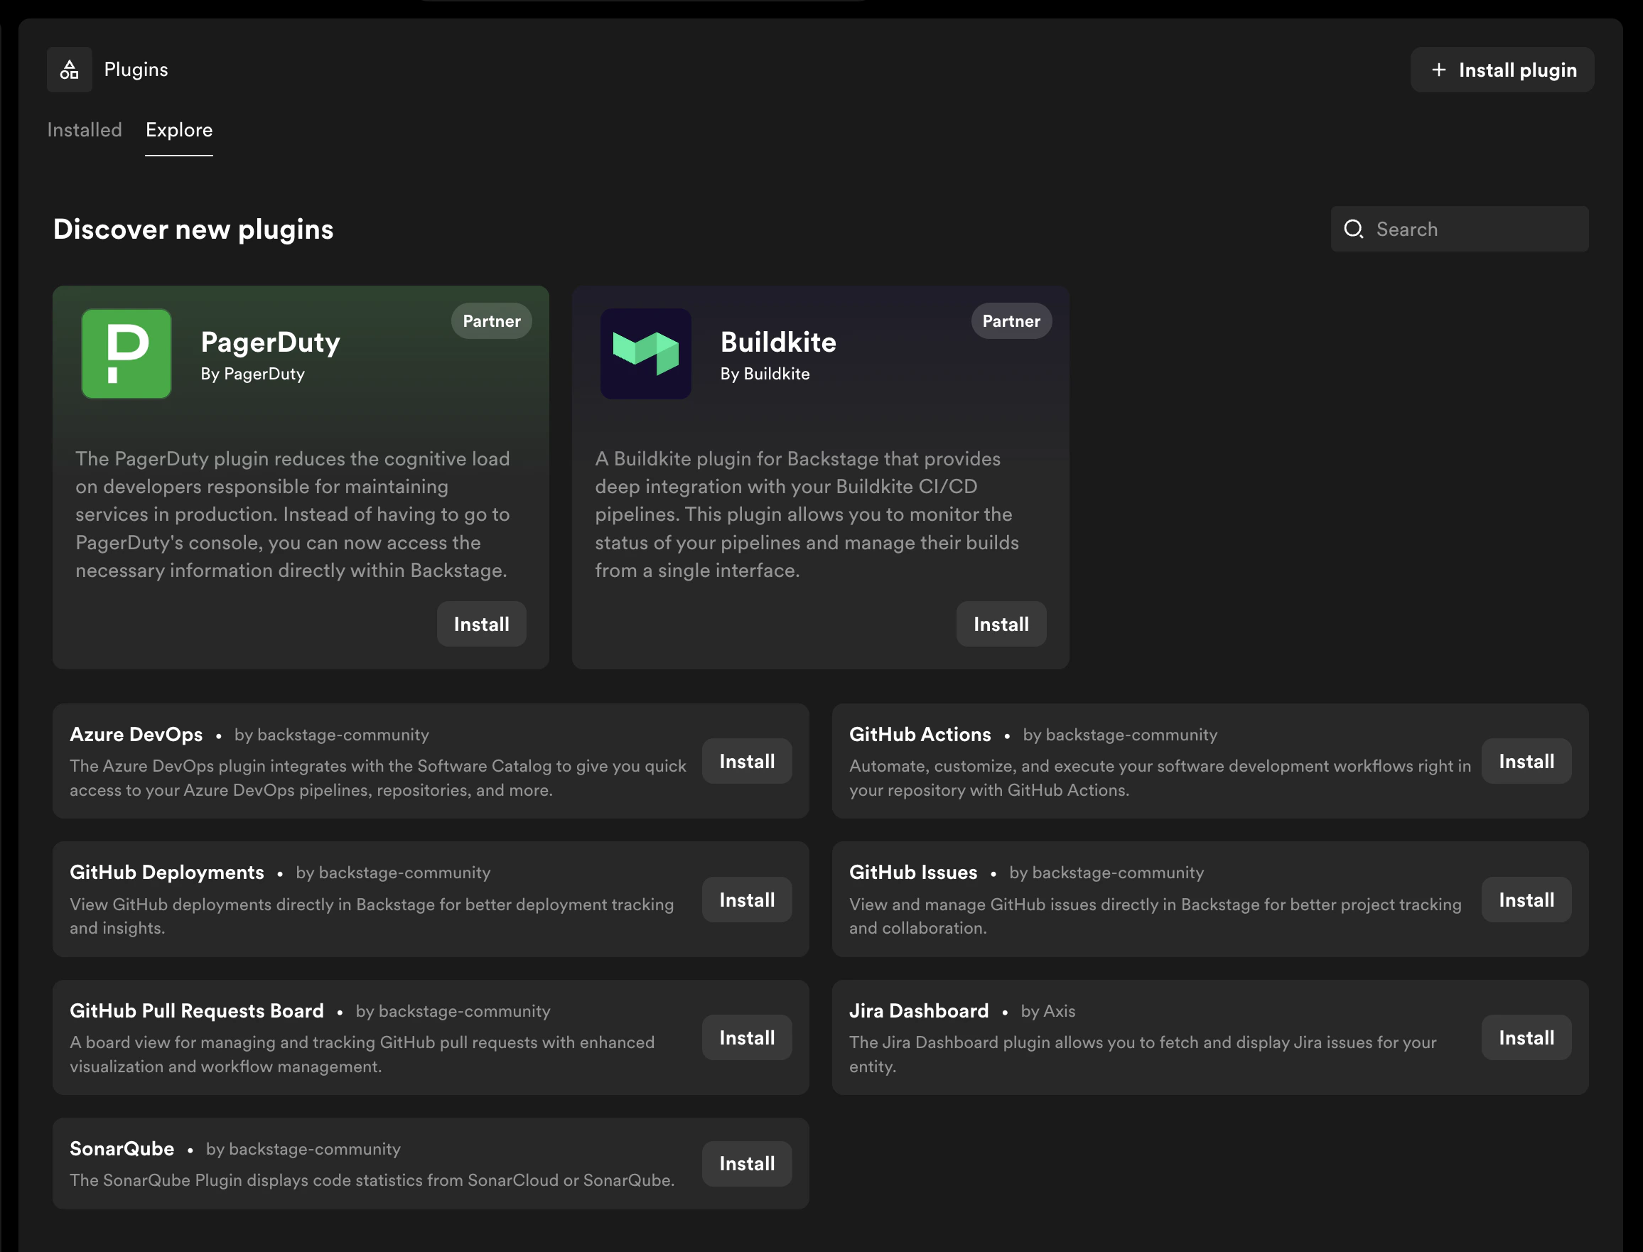Install the GitHub Actions plugin
Screen dimensions: 1643x1252
(x=1526, y=761)
